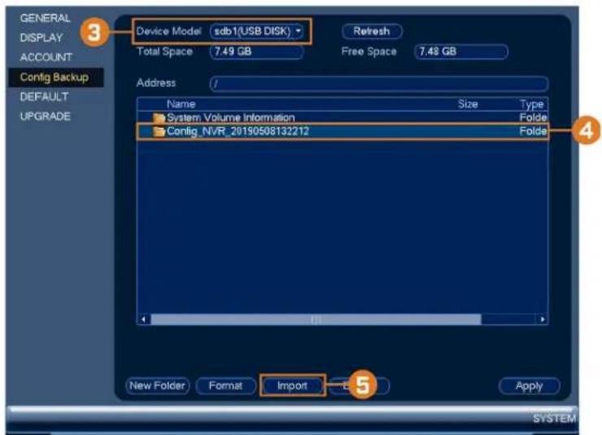602x435 pixels.
Task: Open the Device Model dropdown
Action: pyautogui.click(x=256, y=32)
